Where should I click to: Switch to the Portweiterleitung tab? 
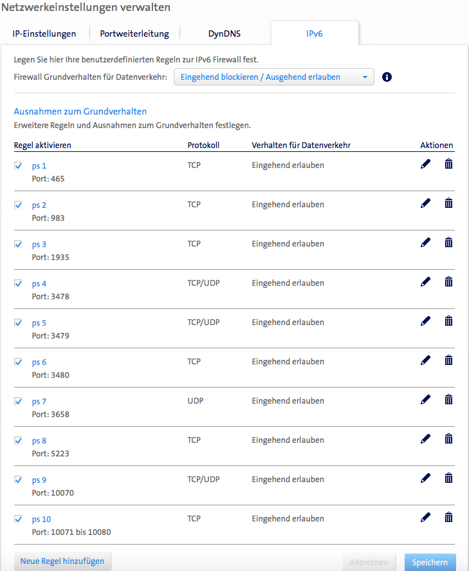click(134, 33)
